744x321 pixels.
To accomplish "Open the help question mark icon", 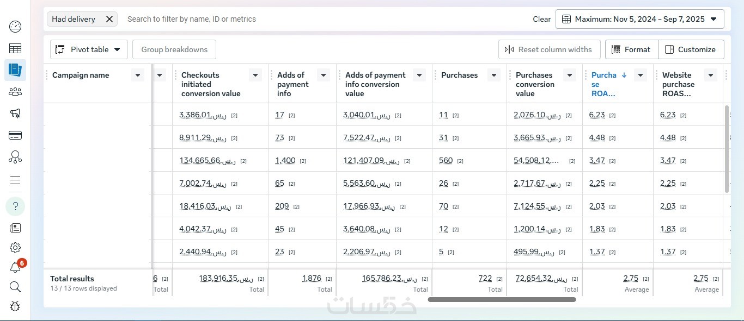I will pyautogui.click(x=15, y=206).
